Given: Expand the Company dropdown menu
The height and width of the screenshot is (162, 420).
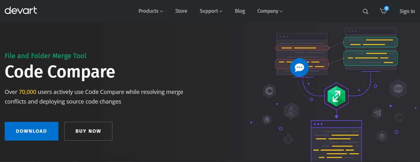Looking at the screenshot, I should pyautogui.click(x=270, y=11).
